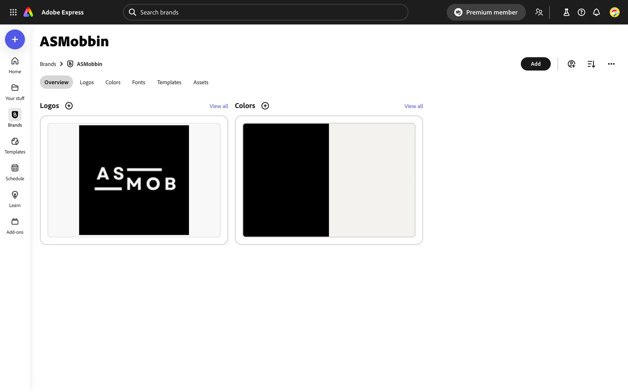Go to Home in sidebar
628x392 pixels.
click(15, 65)
